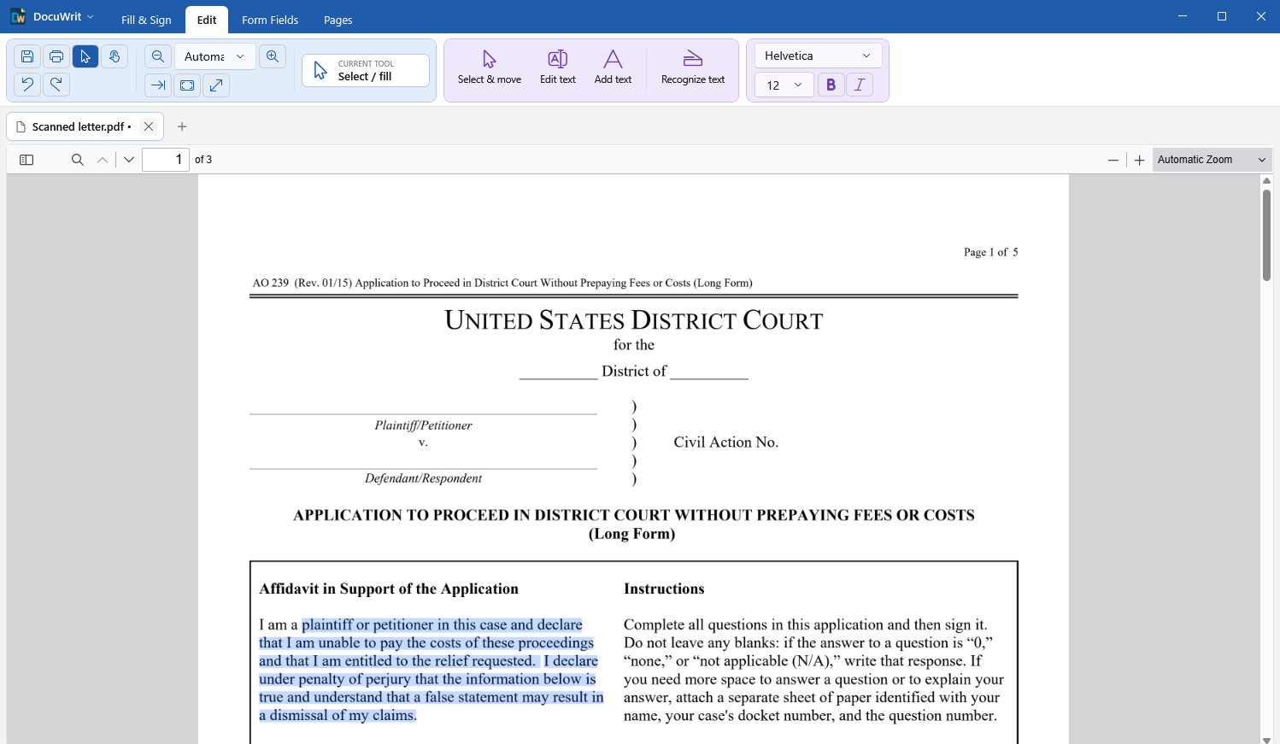Open the Pages tab

point(338,20)
